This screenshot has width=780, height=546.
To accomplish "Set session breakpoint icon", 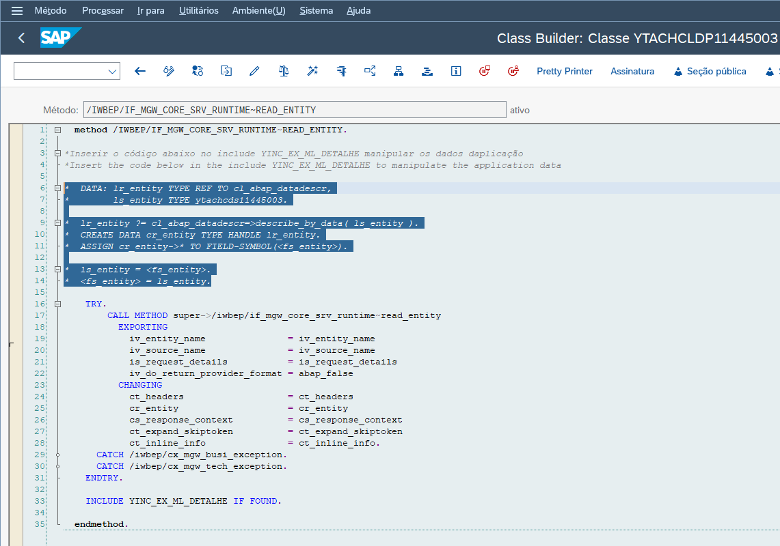I will [485, 71].
